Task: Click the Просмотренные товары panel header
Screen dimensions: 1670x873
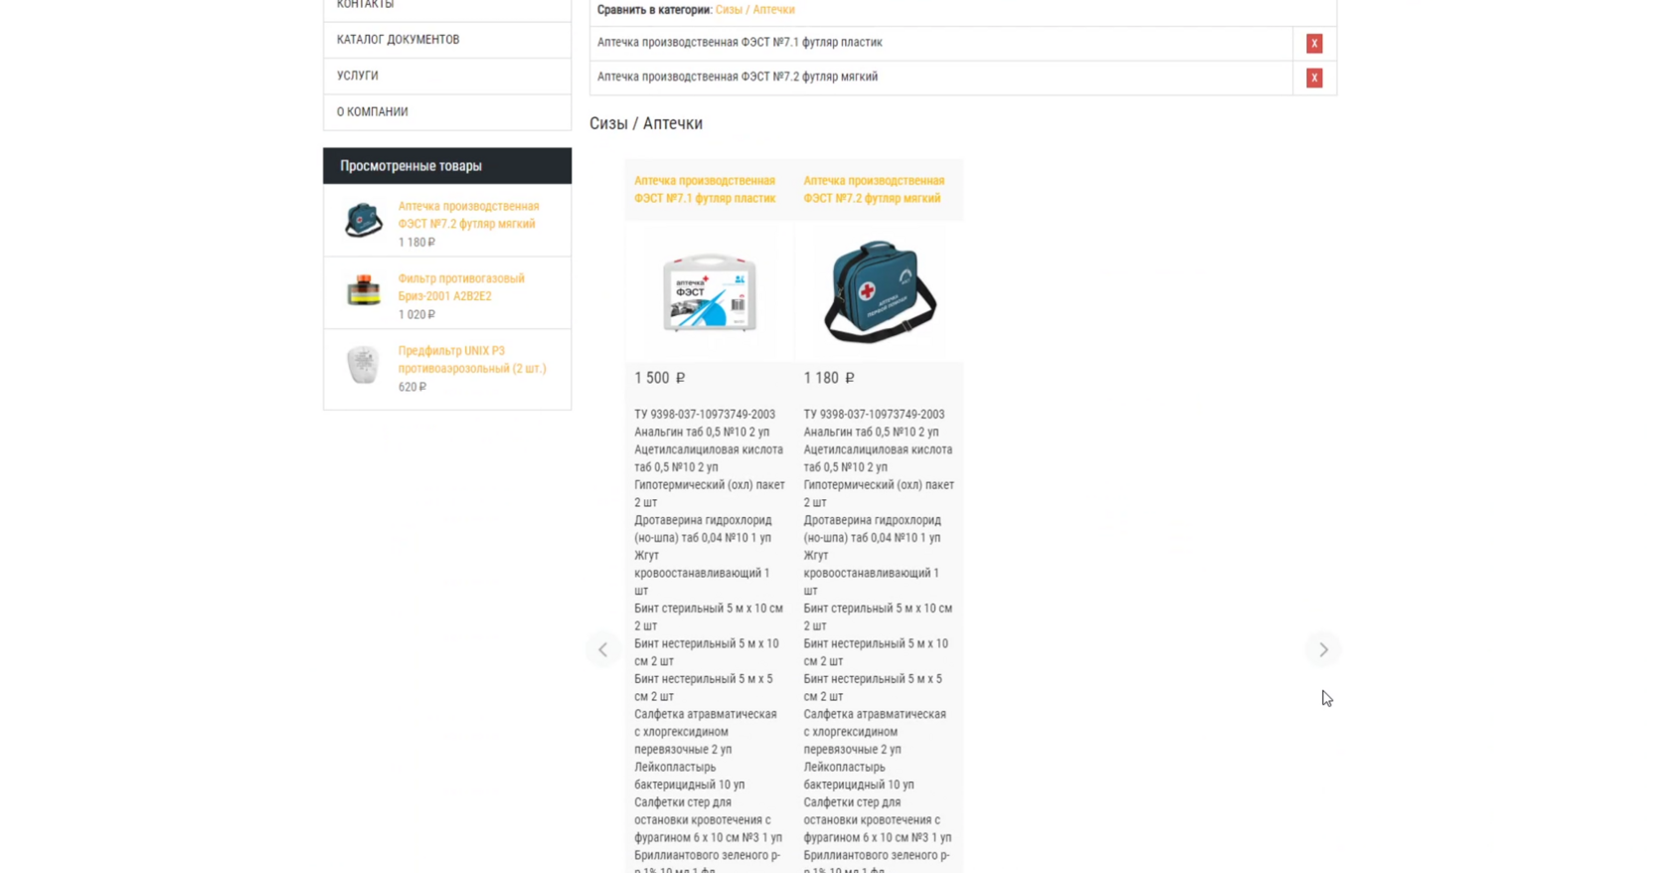Action: click(x=447, y=166)
